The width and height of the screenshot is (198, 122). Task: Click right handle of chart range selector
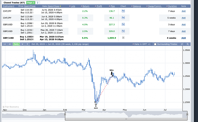coord(187,114)
